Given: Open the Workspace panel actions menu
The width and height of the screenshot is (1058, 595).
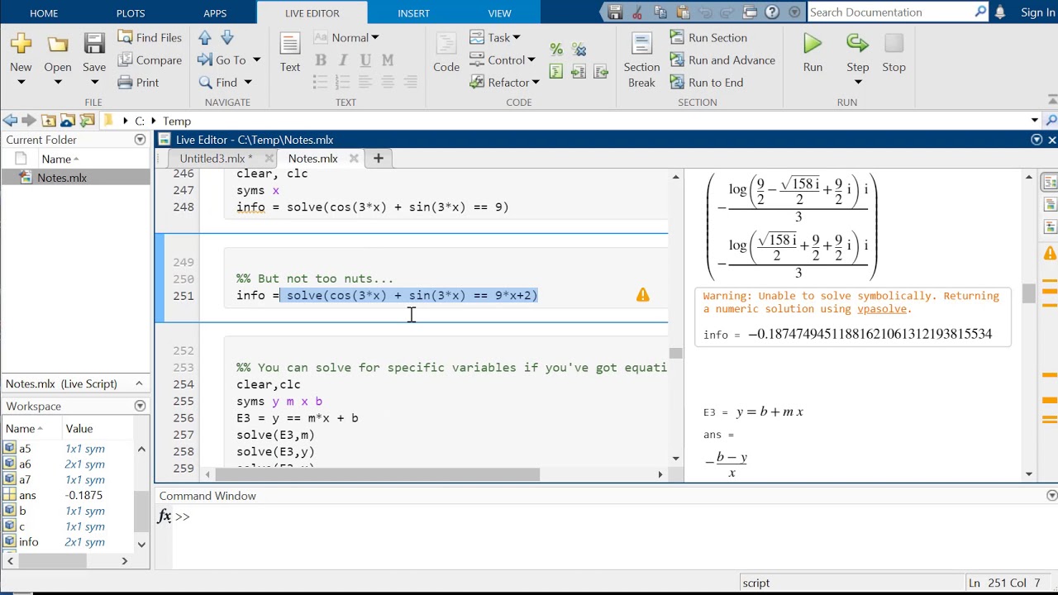Looking at the screenshot, I should 140,406.
